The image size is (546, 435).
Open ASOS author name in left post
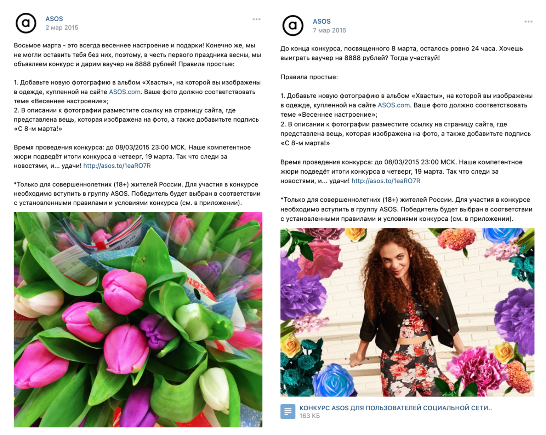coord(54,19)
